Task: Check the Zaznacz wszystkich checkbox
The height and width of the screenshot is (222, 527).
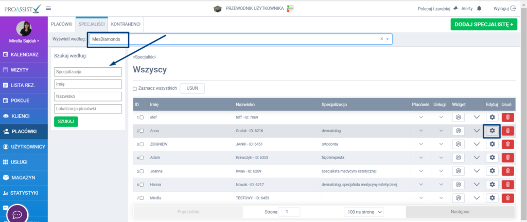Action: click(135, 89)
